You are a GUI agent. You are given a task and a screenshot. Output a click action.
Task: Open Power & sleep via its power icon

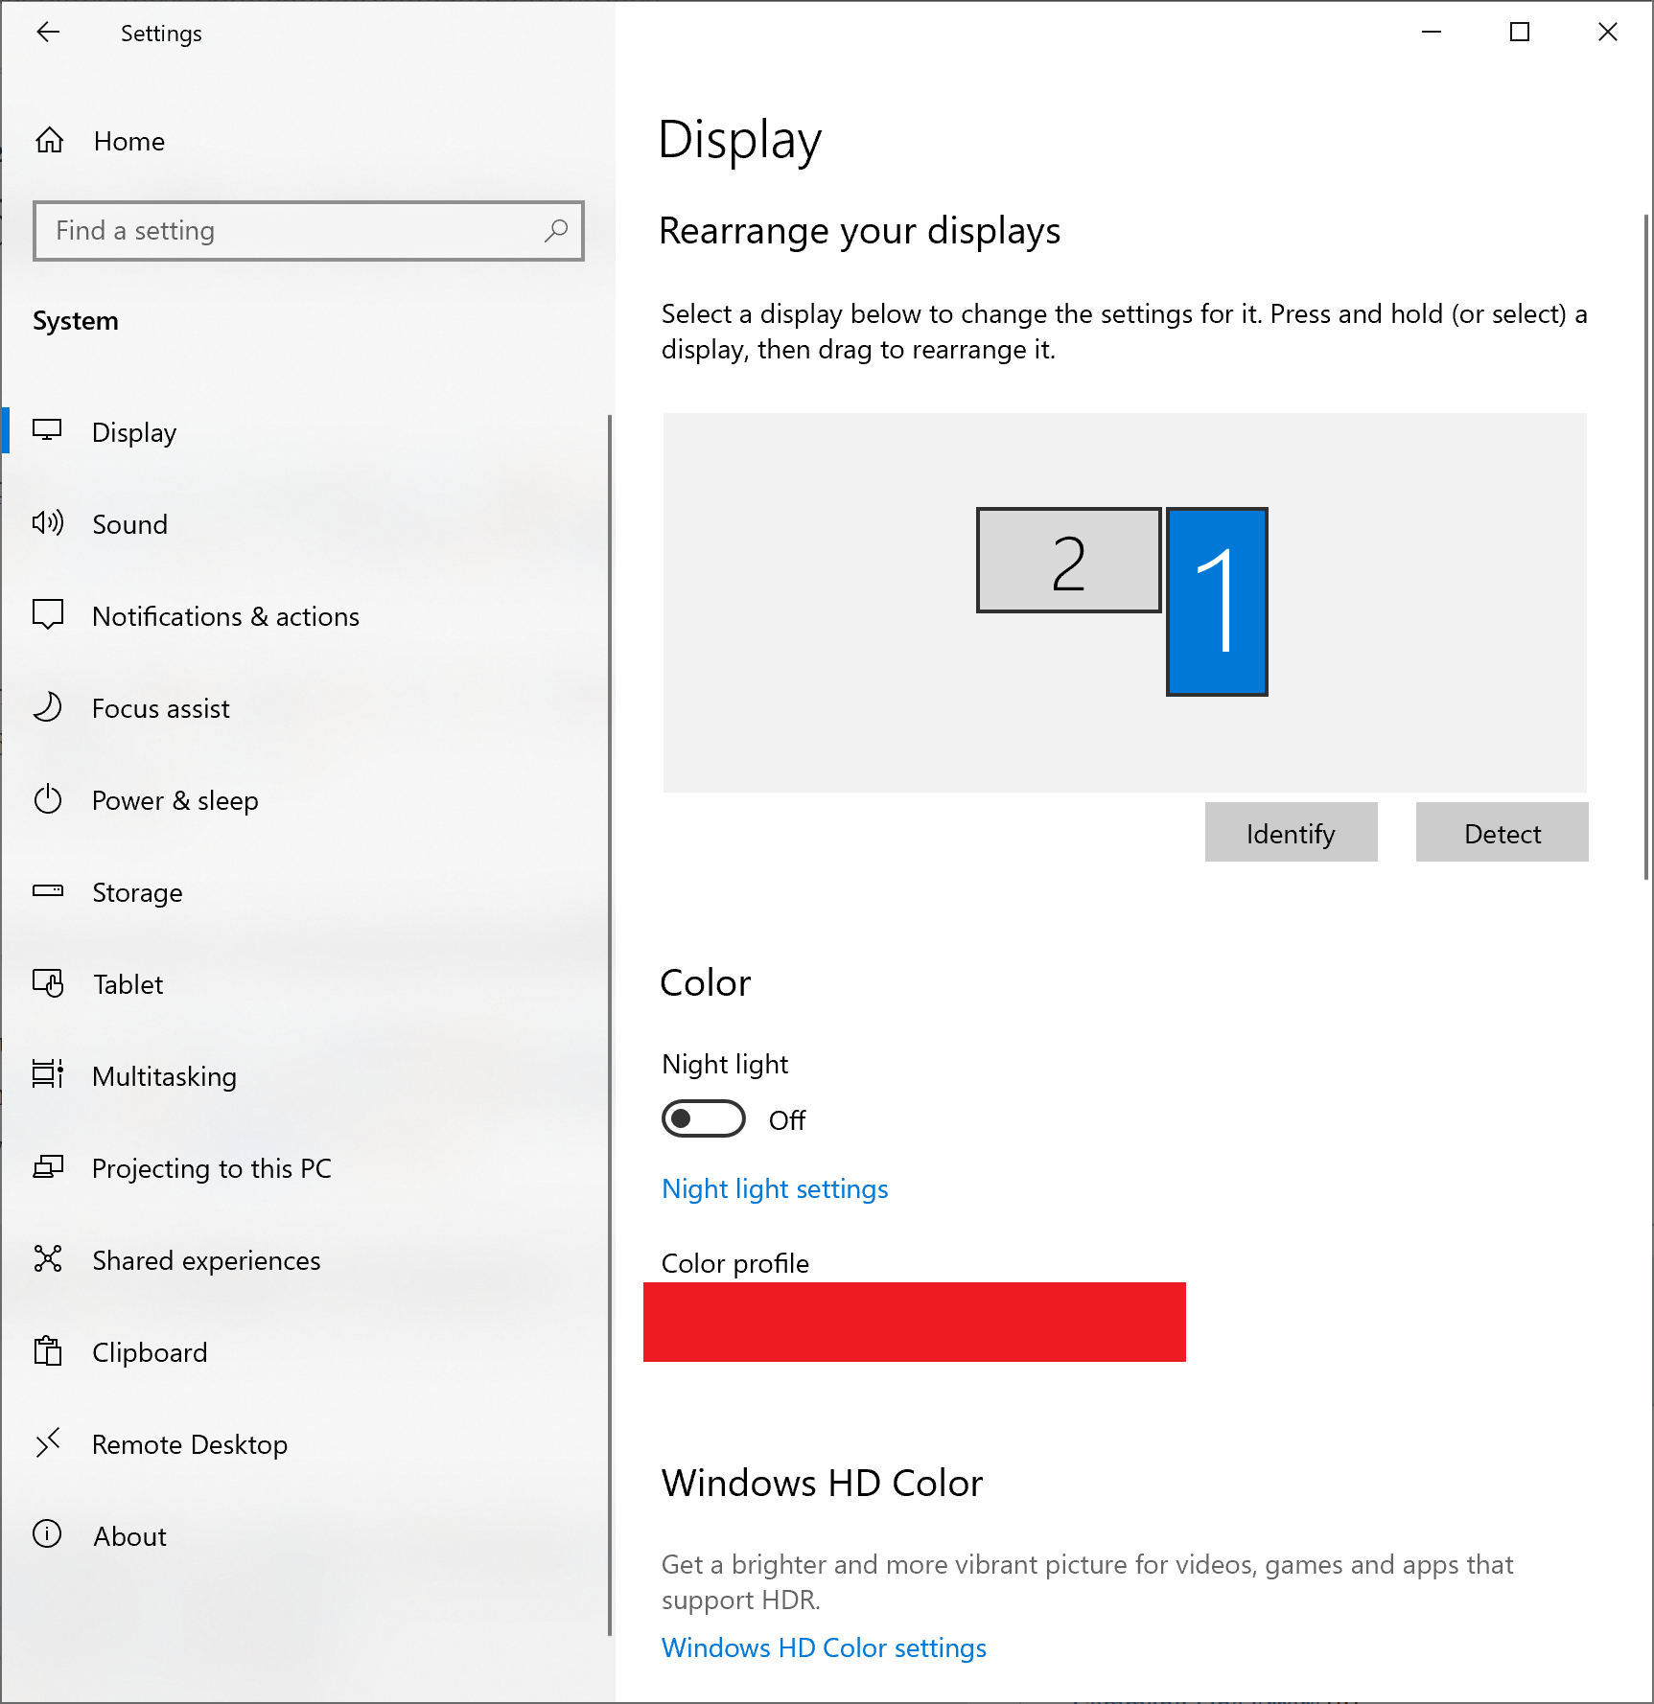pos(48,799)
